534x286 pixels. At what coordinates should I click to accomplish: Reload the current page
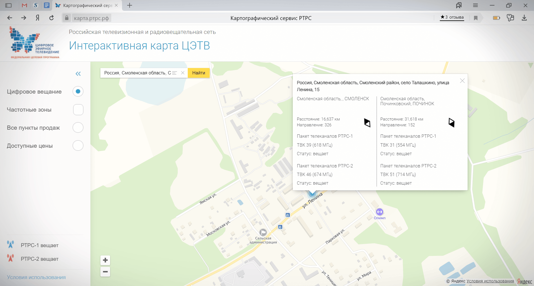[x=51, y=18]
